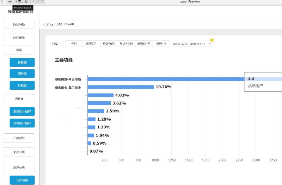This screenshot has height=185, width=282.
Task: Select the 汇总 radio button
Action: [x=45, y=24]
